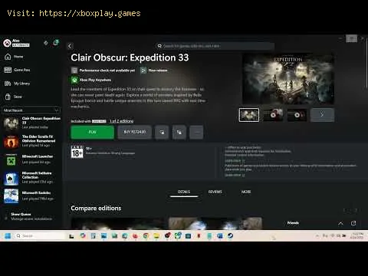Pop out the Friends panel

point(353,223)
